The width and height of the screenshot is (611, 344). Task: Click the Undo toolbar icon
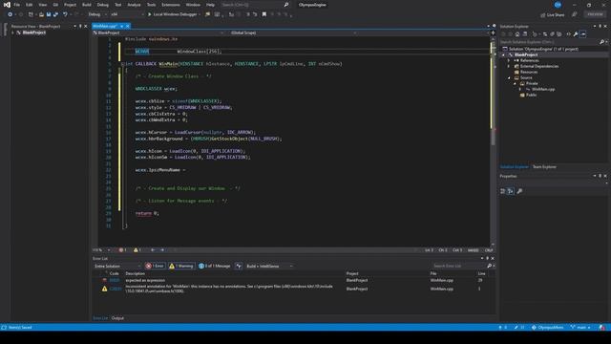(65, 14)
